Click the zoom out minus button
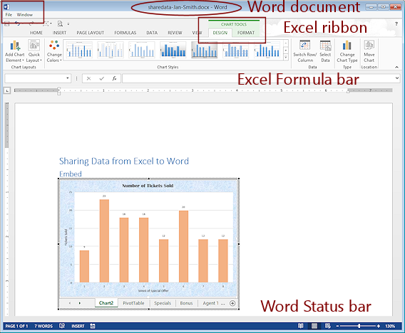This screenshot has height=333, width=405. 337,326
